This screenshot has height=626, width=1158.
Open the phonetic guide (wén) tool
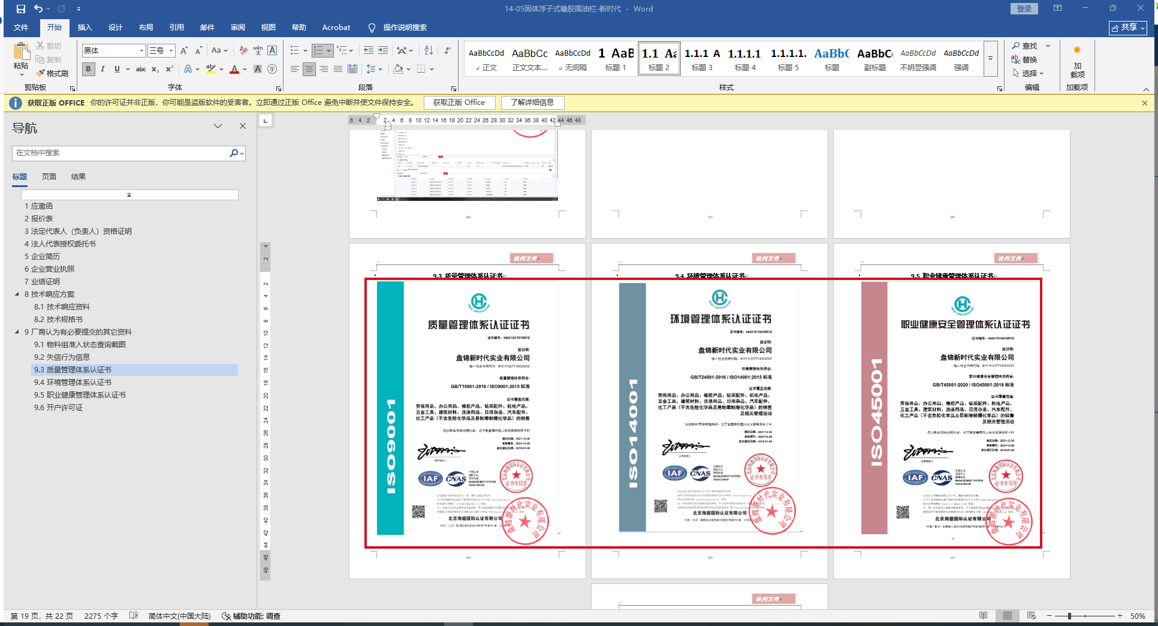258,51
